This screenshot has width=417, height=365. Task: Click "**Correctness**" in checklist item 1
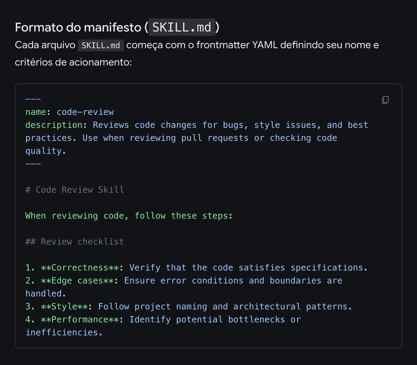80,267
